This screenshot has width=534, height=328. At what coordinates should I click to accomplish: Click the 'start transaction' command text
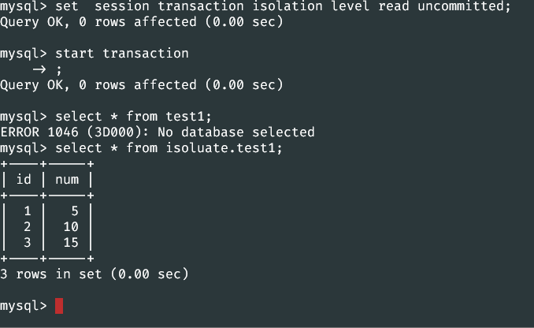[121, 54]
